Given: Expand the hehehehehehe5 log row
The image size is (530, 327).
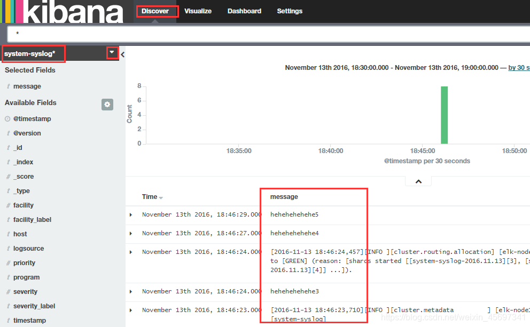Looking at the screenshot, I should coord(131,215).
